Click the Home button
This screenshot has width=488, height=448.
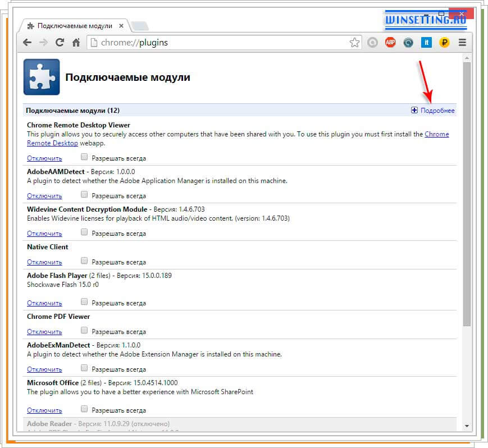point(77,42)
